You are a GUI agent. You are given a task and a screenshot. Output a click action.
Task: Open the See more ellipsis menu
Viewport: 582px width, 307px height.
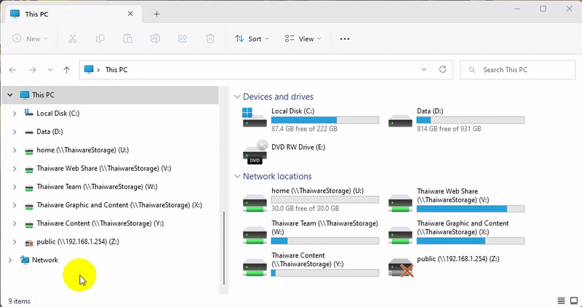tap(345, 39)
